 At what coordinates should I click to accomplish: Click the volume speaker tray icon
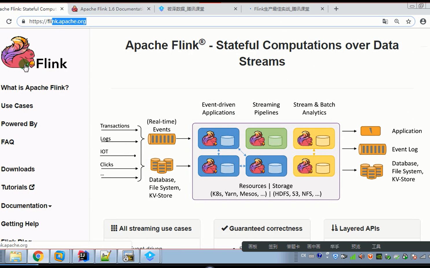point(361,256)
